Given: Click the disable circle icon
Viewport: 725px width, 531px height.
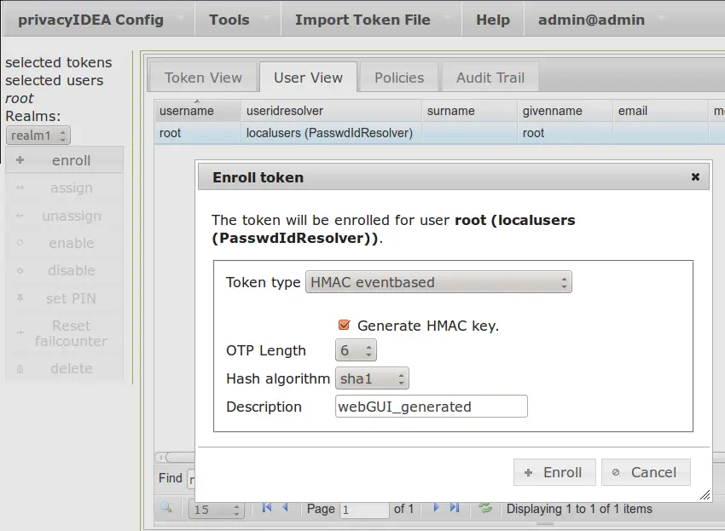Looking at the screenshot, I should click(x=20, y=271).
